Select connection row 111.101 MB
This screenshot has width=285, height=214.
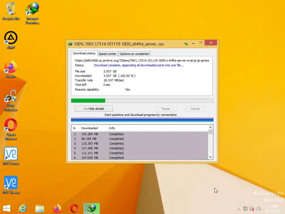click(x=140, y=153)
